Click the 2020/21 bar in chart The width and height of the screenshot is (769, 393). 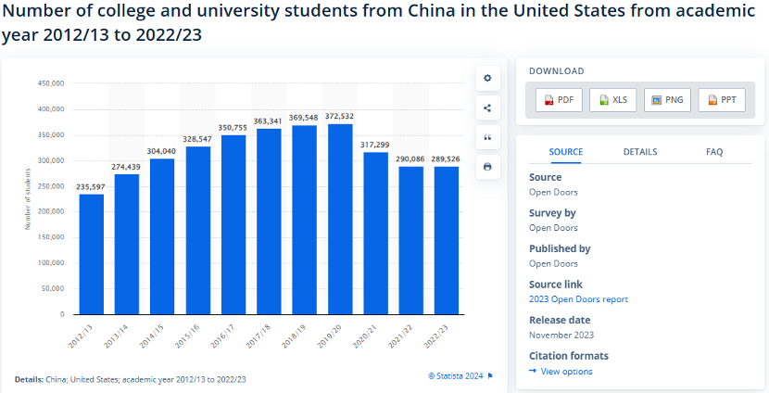[375, 234]
